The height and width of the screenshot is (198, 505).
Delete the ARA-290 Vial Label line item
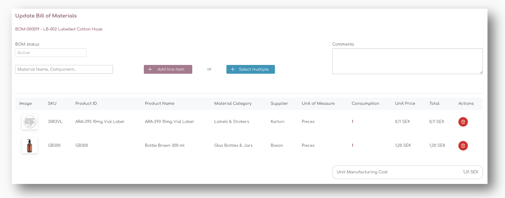[x=463, y=122]
